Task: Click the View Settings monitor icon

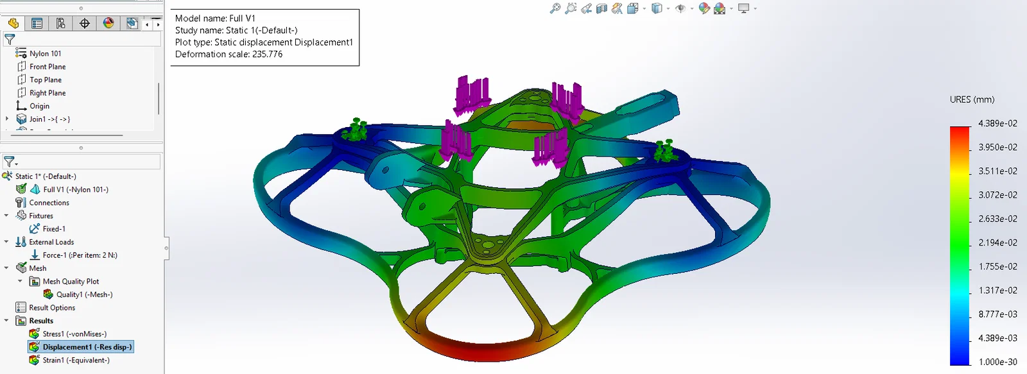Action: pyautogui.click(x=743, y=8)
